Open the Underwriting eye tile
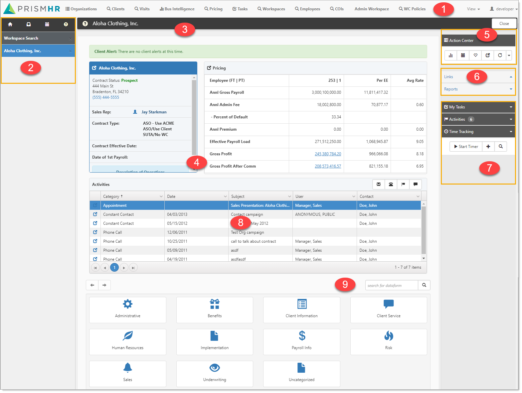The width and height of the screenshot is (522, 393). 215,374
